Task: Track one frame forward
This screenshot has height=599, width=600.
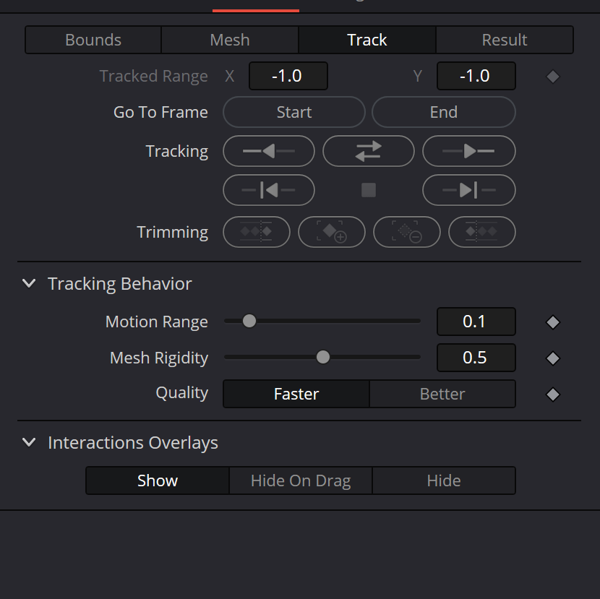Action: 468,190
